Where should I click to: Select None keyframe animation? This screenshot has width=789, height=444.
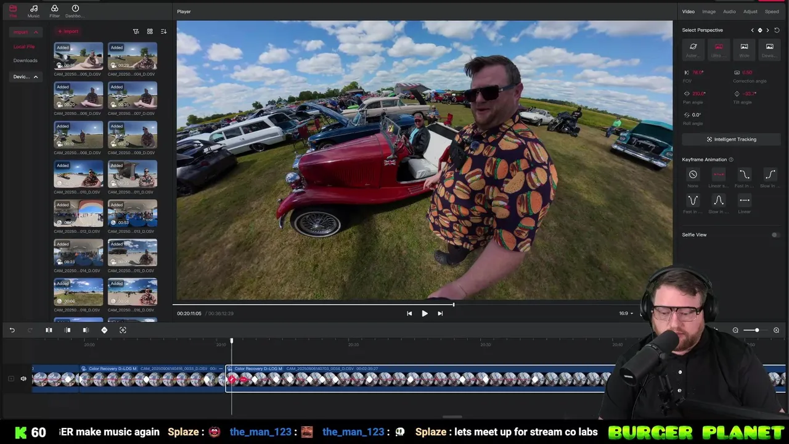693,175
